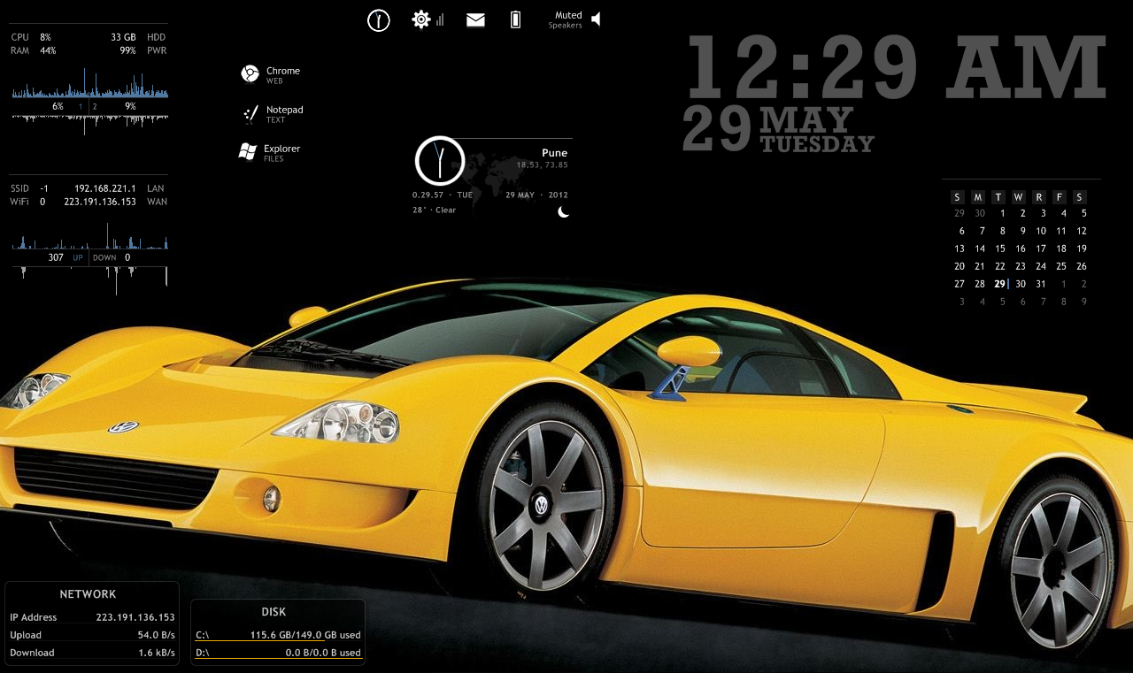
Task: Click the D:\ drive link
Action: pos(204,652)
